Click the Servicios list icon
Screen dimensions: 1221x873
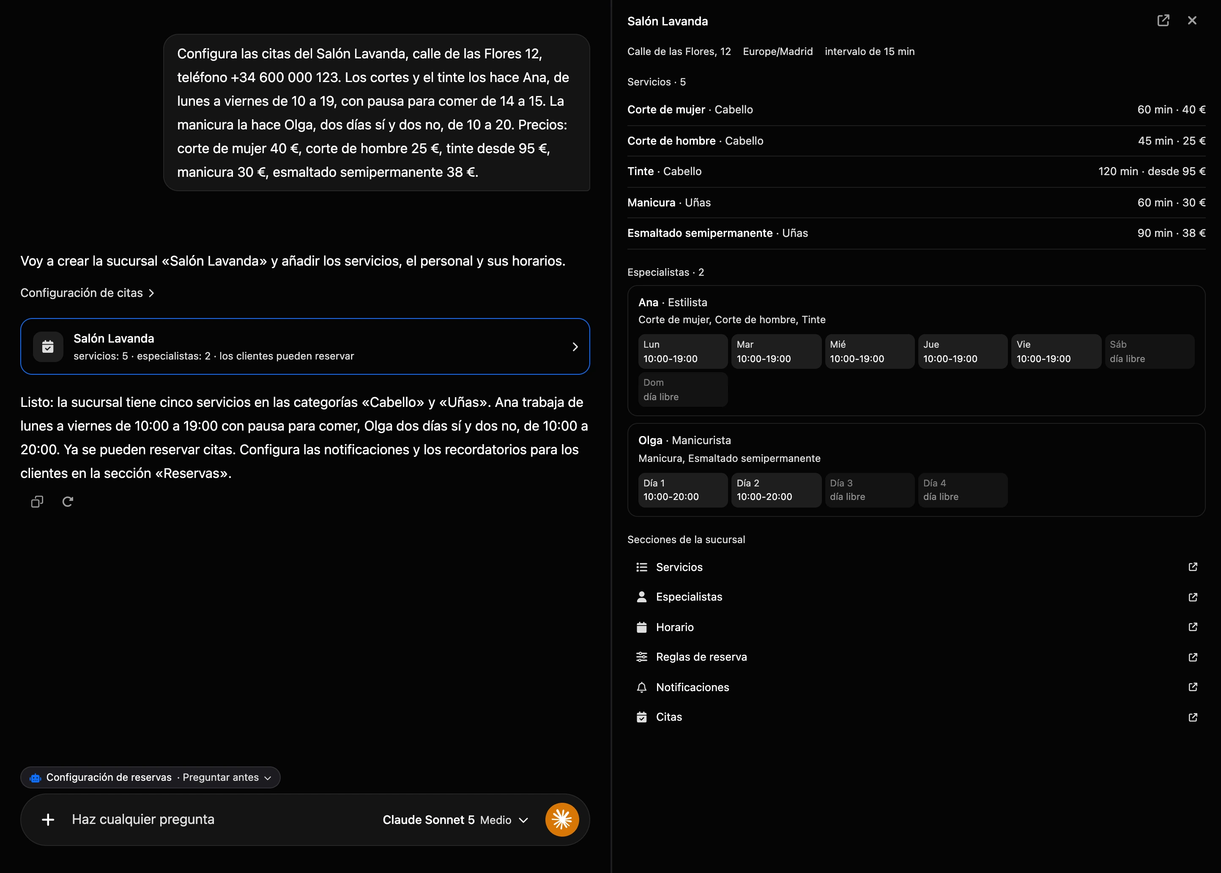(641, 567)
